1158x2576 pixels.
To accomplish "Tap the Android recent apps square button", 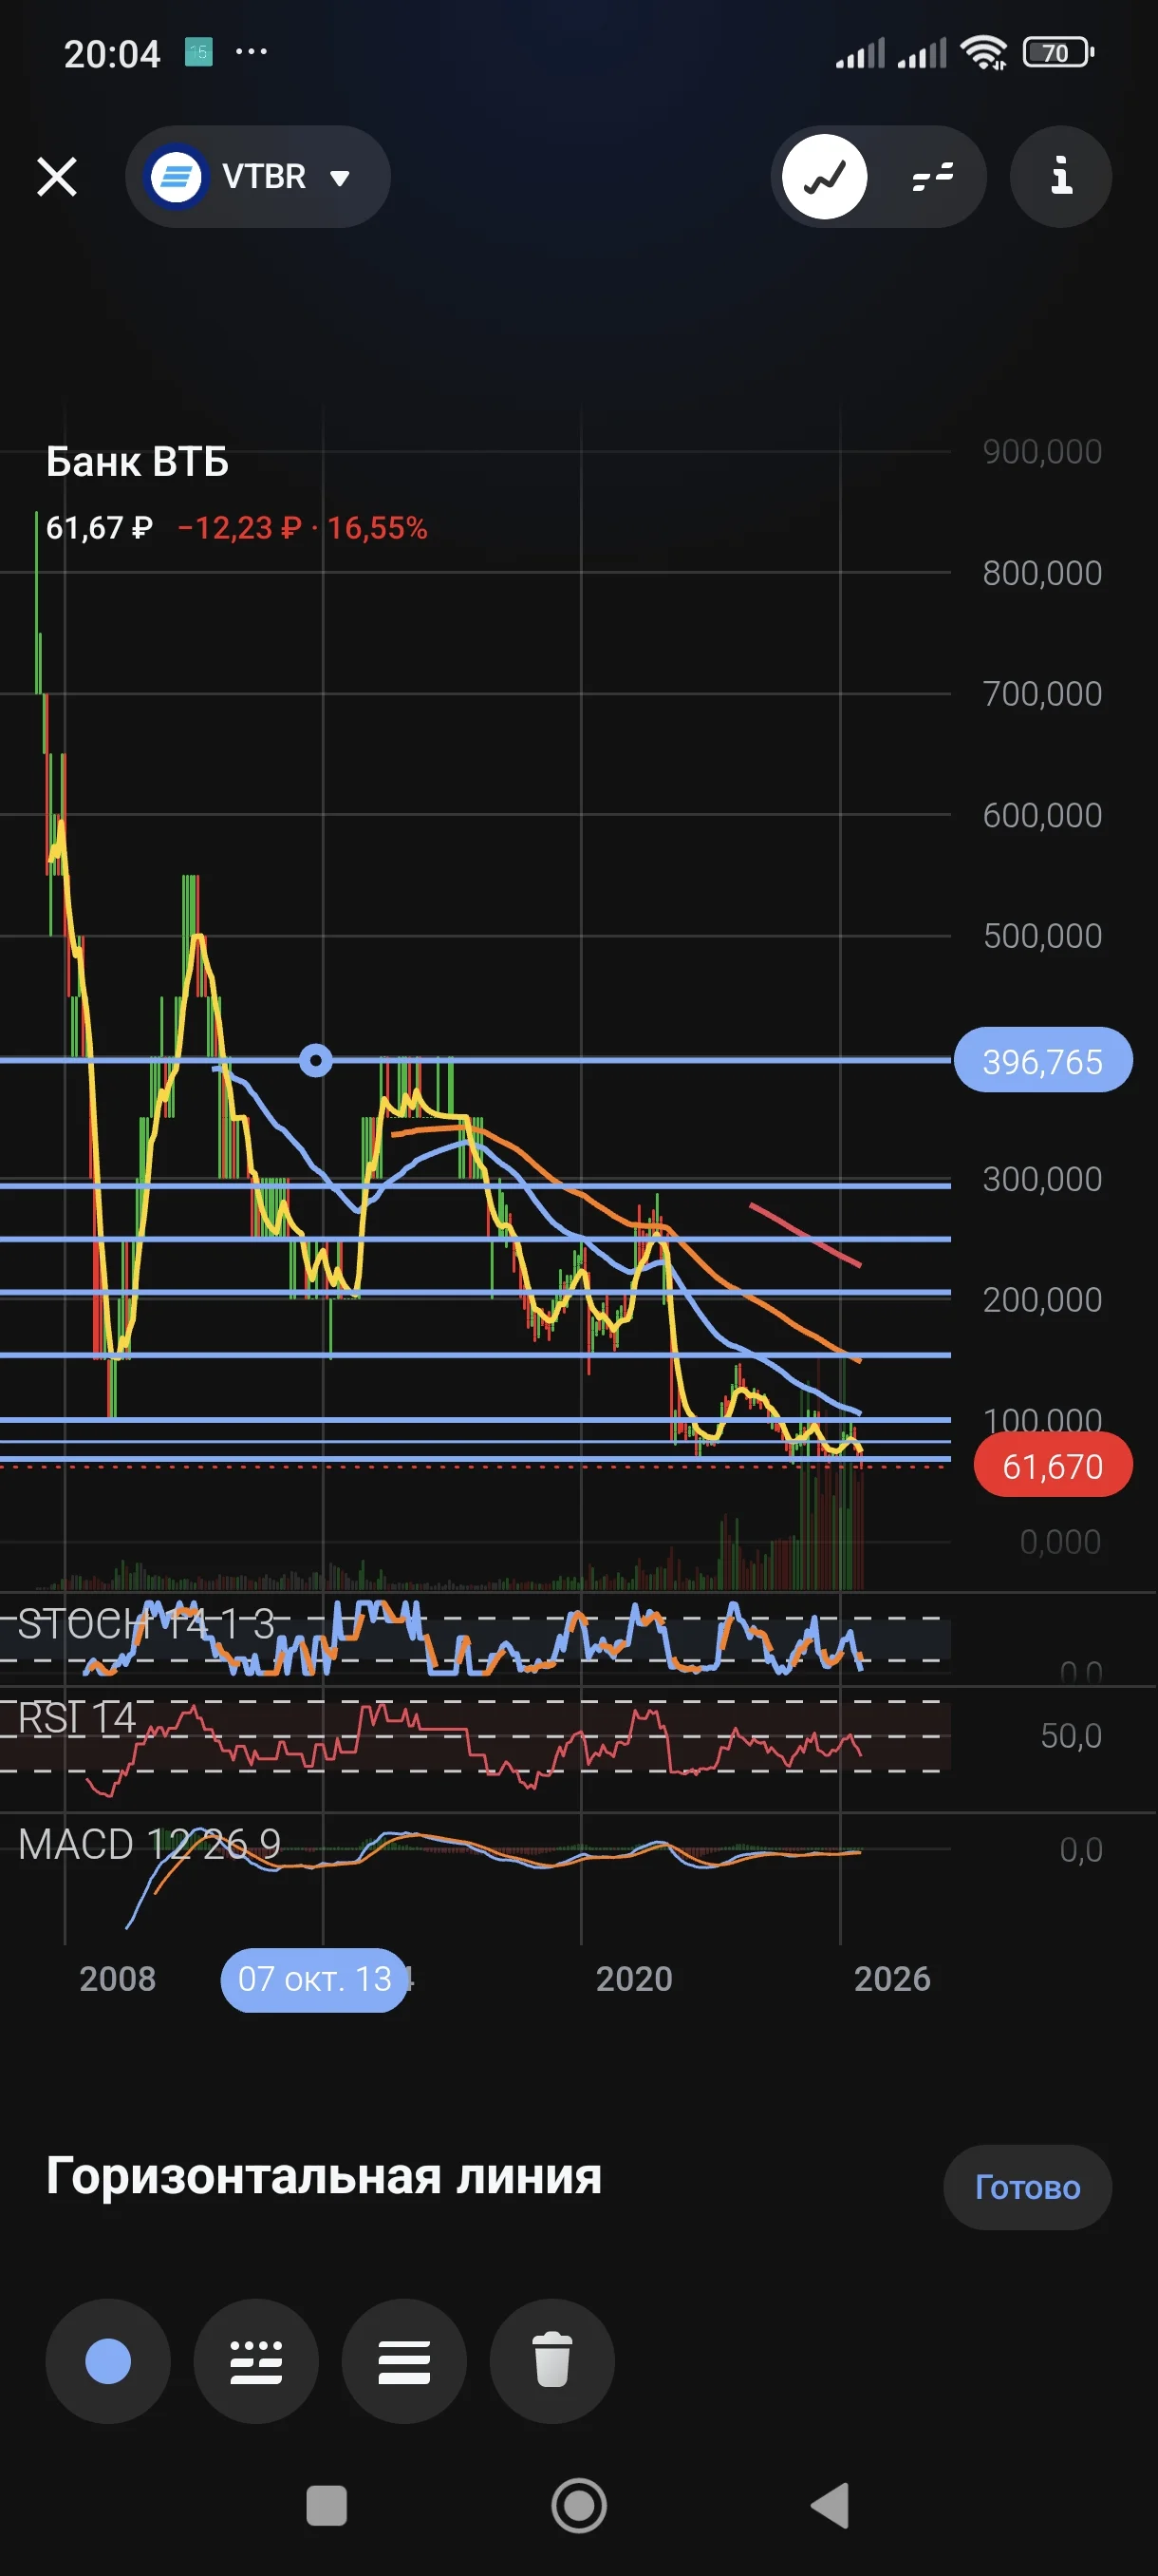I will click(x=327, y=2506).
